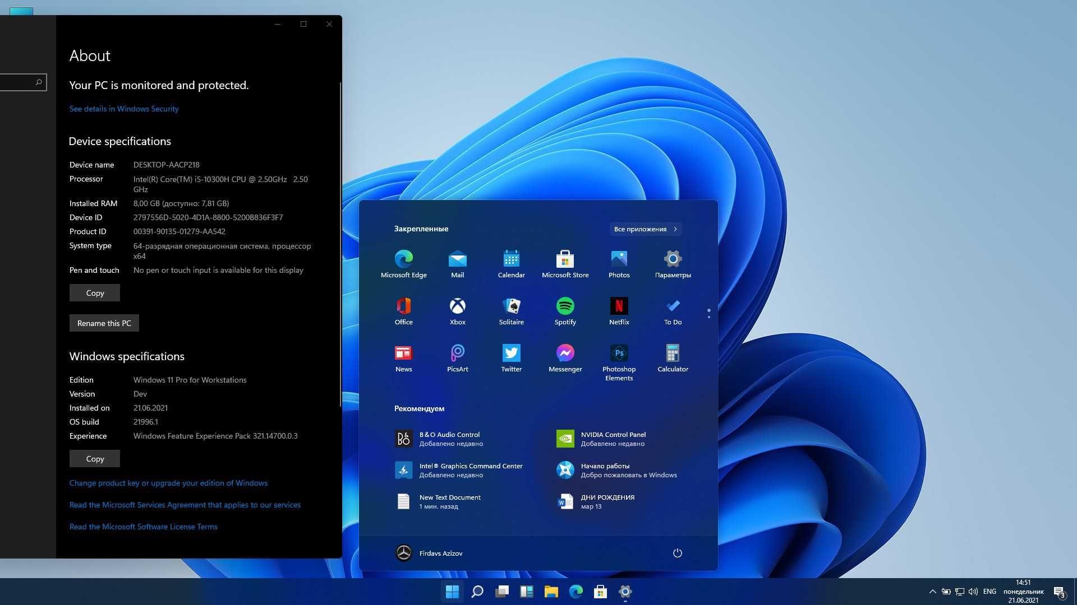The width and height of the screenshot is (1077, 605).
Task: Open the Twitter app
Action: click(512, 358)
